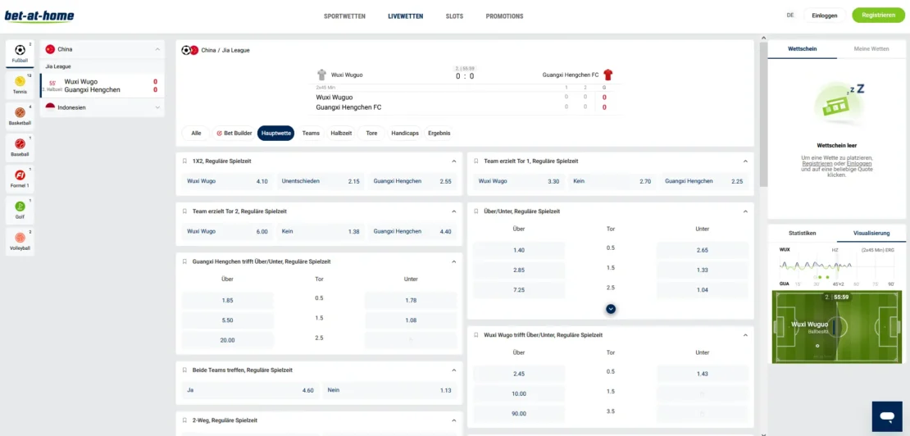This screenshot has width=910, height=436.
Task: Open the Livewetten menu
Action: pos(406,16)
